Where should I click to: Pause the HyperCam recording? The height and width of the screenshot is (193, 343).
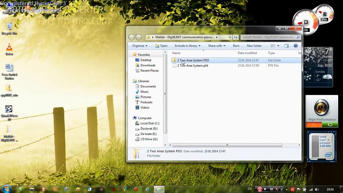click(259, 189)
